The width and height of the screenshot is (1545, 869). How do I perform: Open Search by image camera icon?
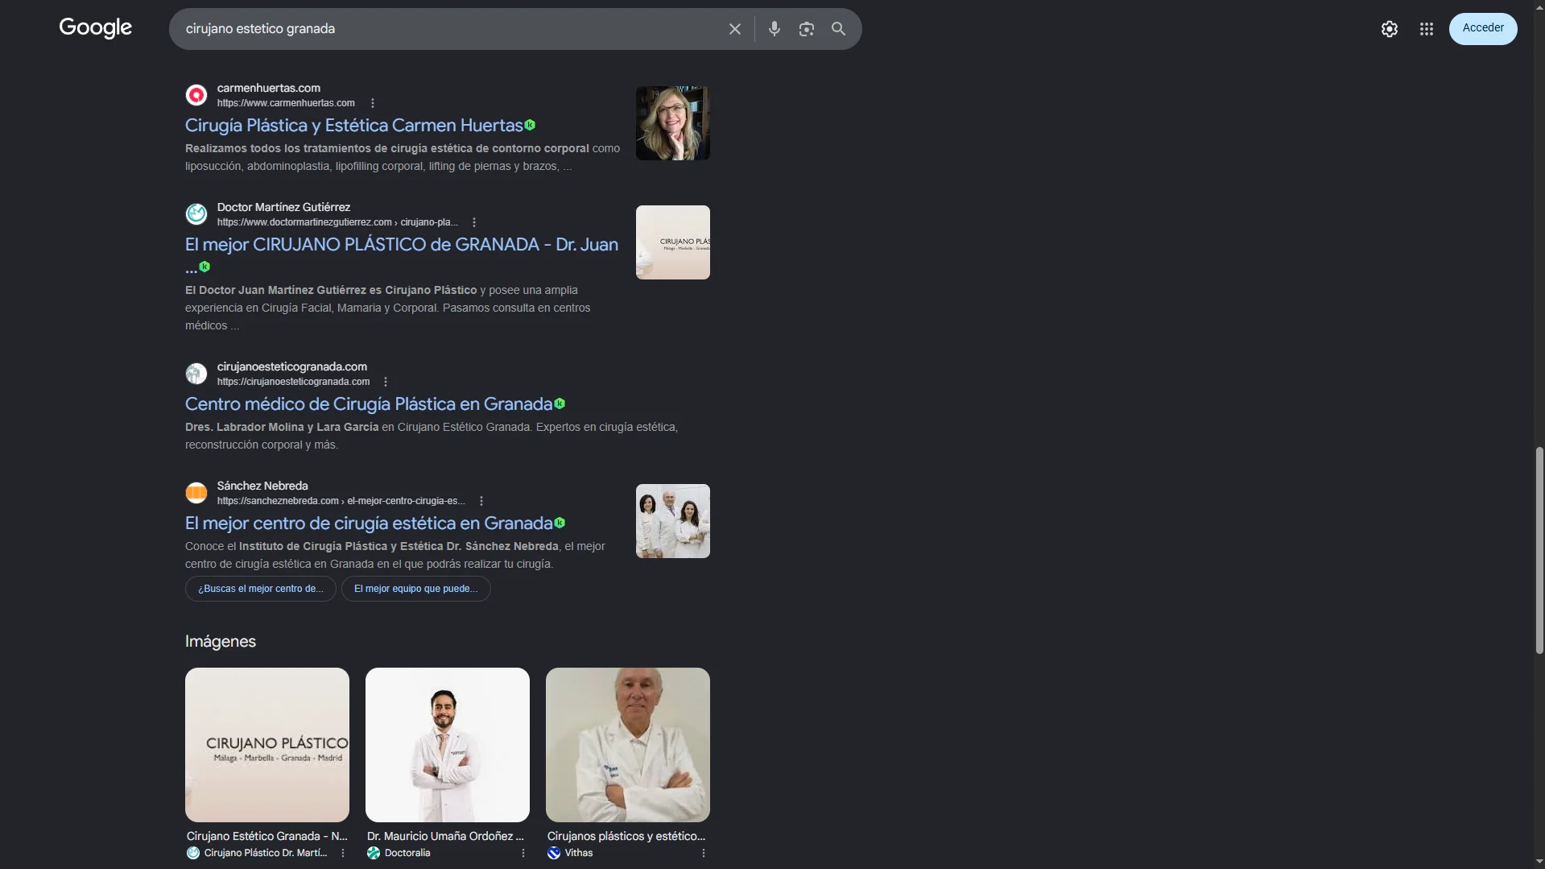click(806, 29)
